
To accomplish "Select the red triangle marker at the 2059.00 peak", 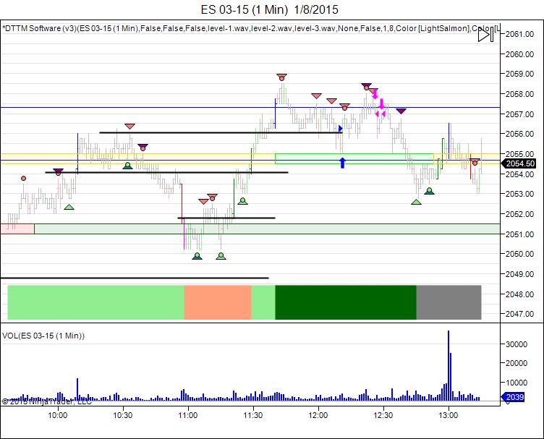I will 281,77.
